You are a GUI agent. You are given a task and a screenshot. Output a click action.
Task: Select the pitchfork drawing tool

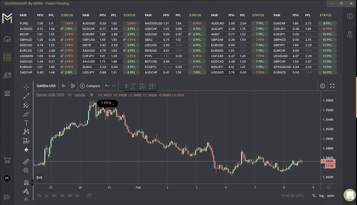(26, 105)
